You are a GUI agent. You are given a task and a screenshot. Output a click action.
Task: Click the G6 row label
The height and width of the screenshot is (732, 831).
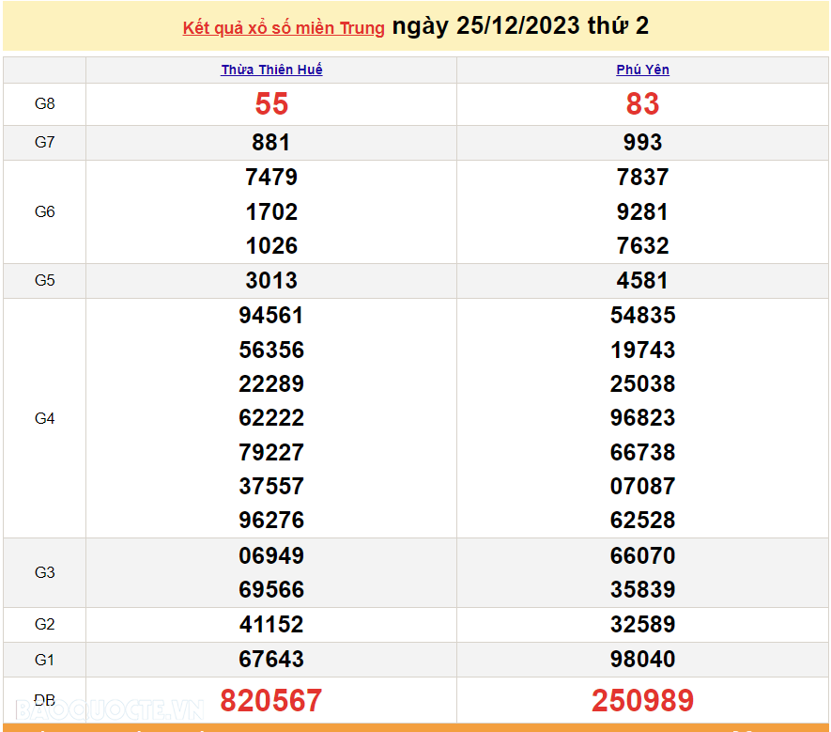coord(45,212)
